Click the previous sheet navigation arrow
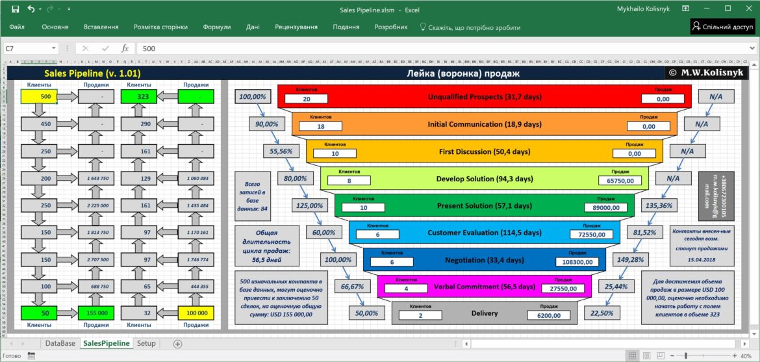Viewport: 760px width, 362px height. point(10,344)
